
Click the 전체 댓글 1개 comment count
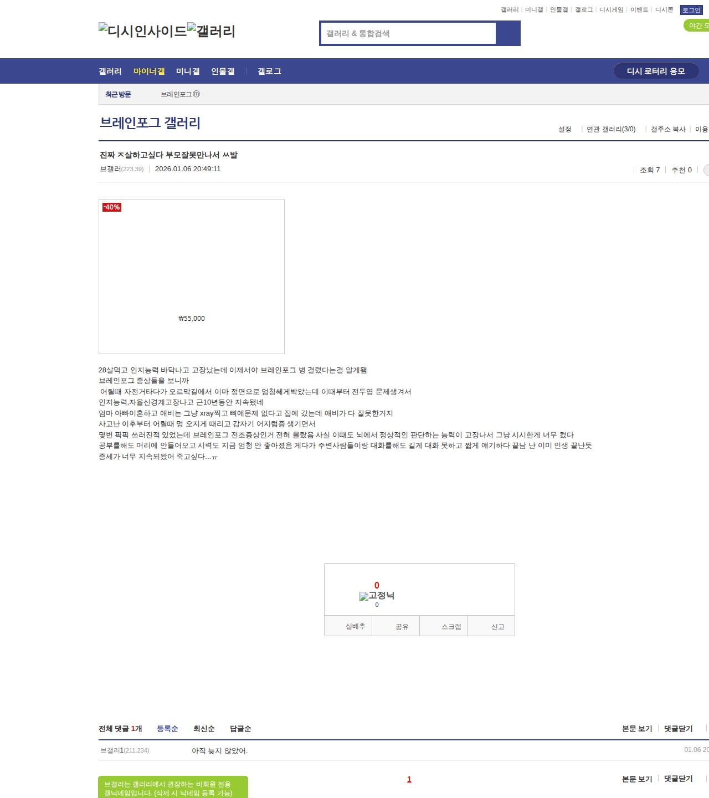120,729
